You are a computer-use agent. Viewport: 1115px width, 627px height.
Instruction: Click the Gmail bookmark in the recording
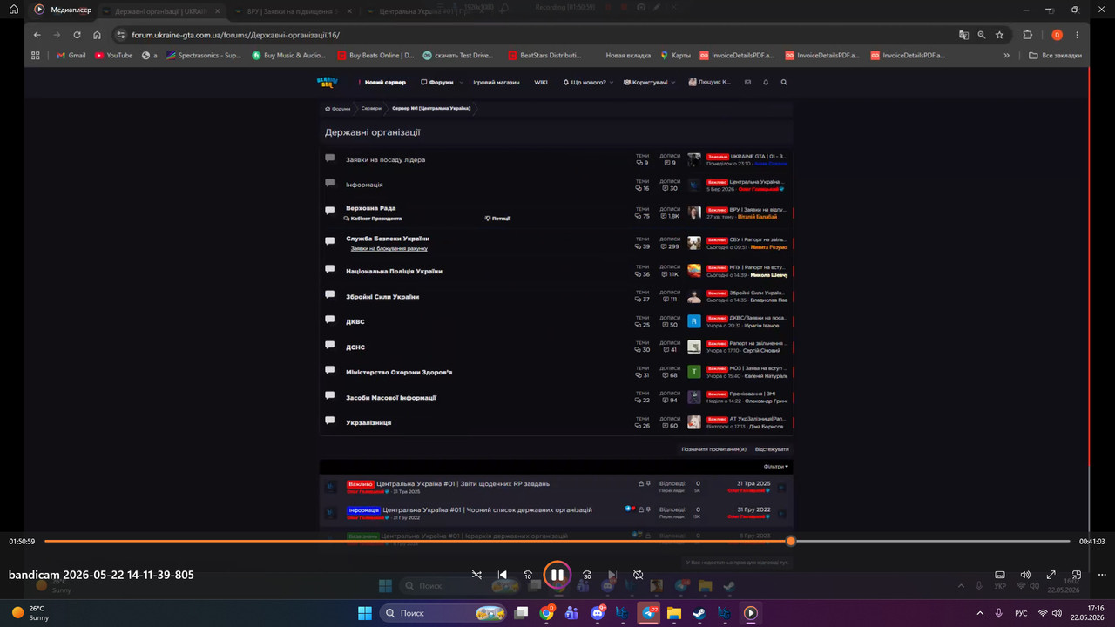(71, 55)
